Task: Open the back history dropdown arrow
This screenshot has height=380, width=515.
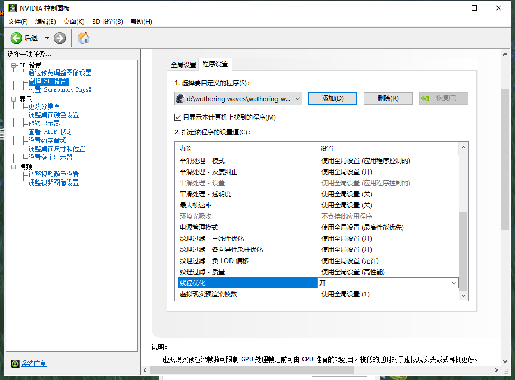Action: [47, 38]
